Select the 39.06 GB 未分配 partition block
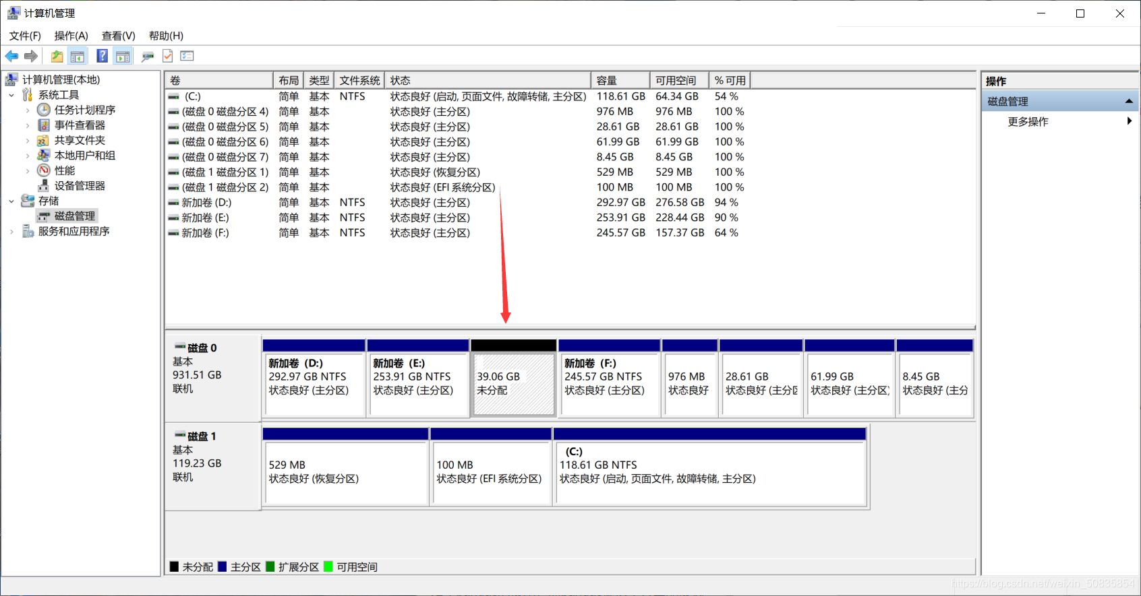This screenshot has height=596, width=1141. click(x=513, y=378)
